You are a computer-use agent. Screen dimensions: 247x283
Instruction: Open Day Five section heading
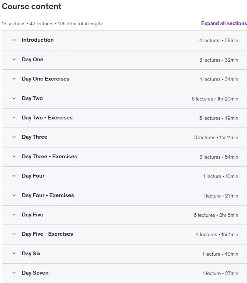pos(32,215)
